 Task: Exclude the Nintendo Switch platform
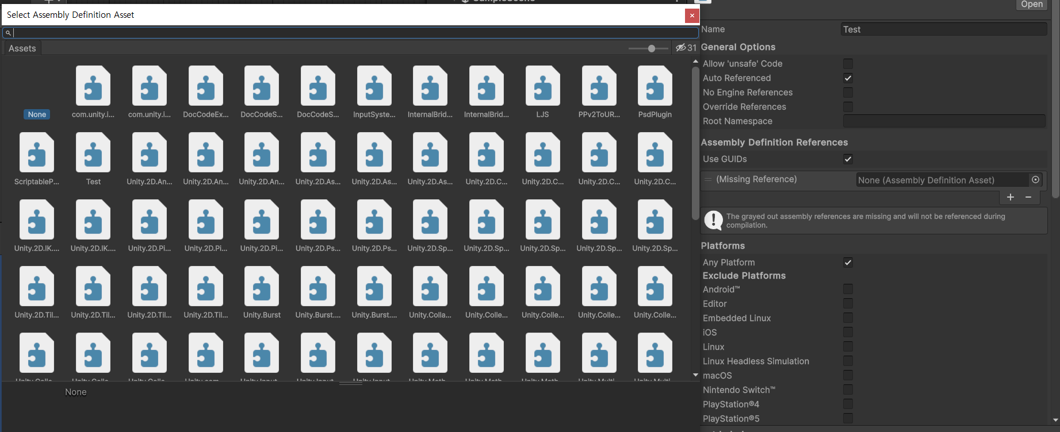pos(848,389)
